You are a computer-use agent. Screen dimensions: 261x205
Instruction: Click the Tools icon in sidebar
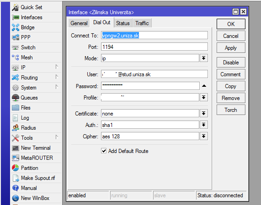pyautogui.click(x=16, y=138)
